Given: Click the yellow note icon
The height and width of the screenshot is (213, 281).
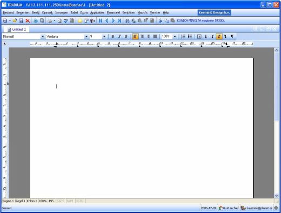Looking at the screenshot, I should coord(80,20).
